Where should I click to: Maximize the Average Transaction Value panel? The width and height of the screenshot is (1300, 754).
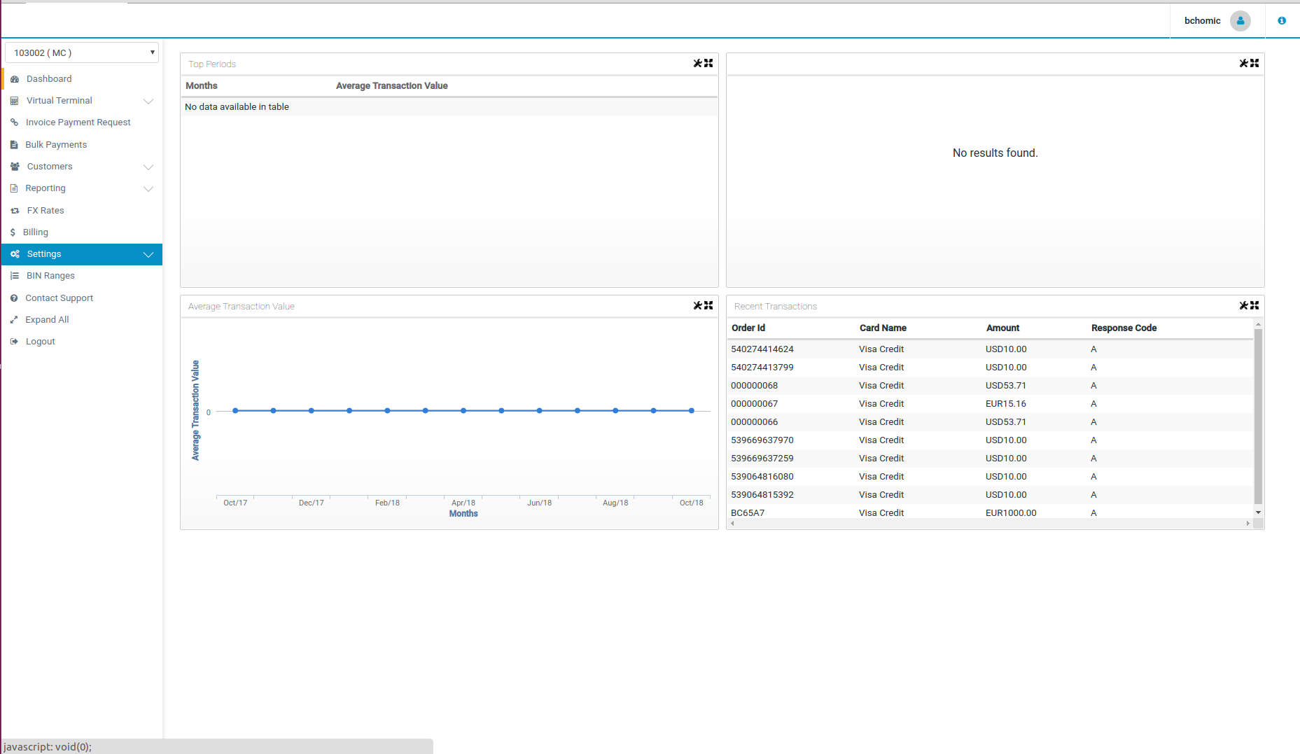click(708, 305)
